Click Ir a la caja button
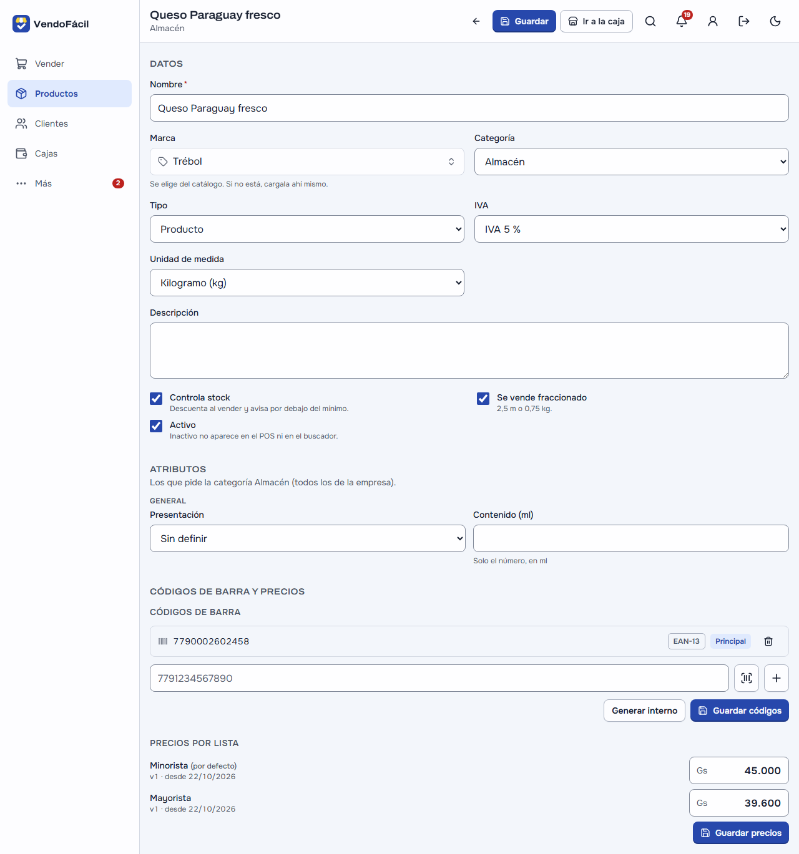 click(x=596, y=21)
